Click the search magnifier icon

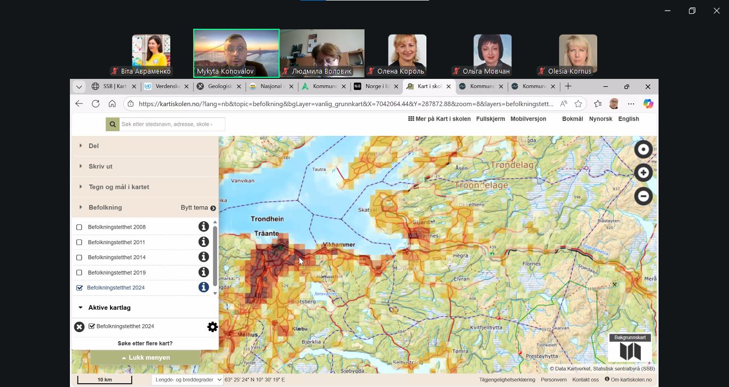(112, 124)
